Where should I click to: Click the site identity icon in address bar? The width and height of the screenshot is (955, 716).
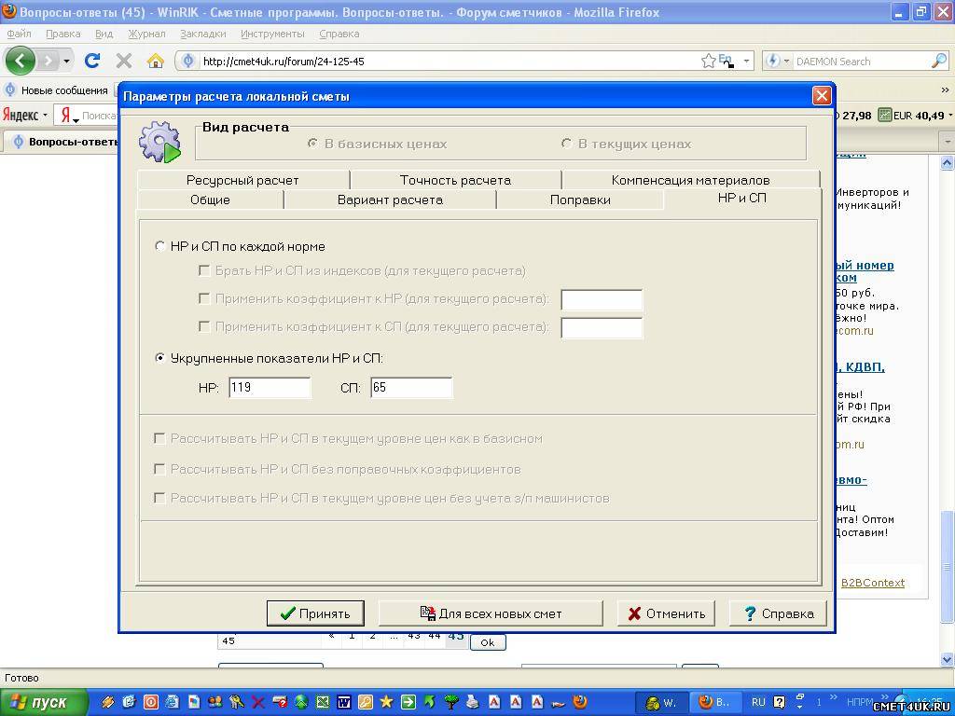click(x=188, y=61)
